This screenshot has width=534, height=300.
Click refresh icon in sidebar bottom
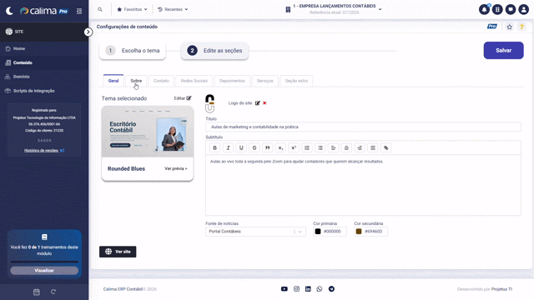pos(53,292)
